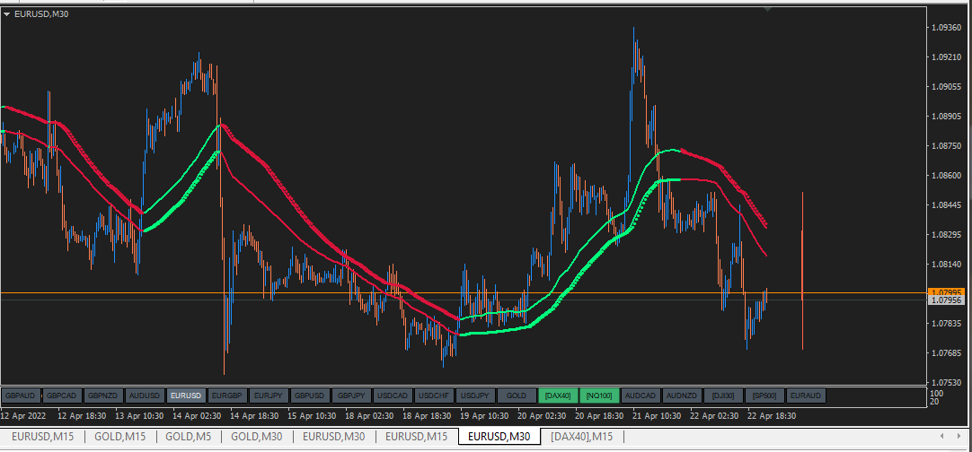This screenshot has width=972, height=452.
Task: Open AUDNZD from the symbol row
Action: point(682,395)
